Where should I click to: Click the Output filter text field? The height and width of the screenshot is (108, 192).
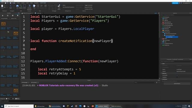145,82
